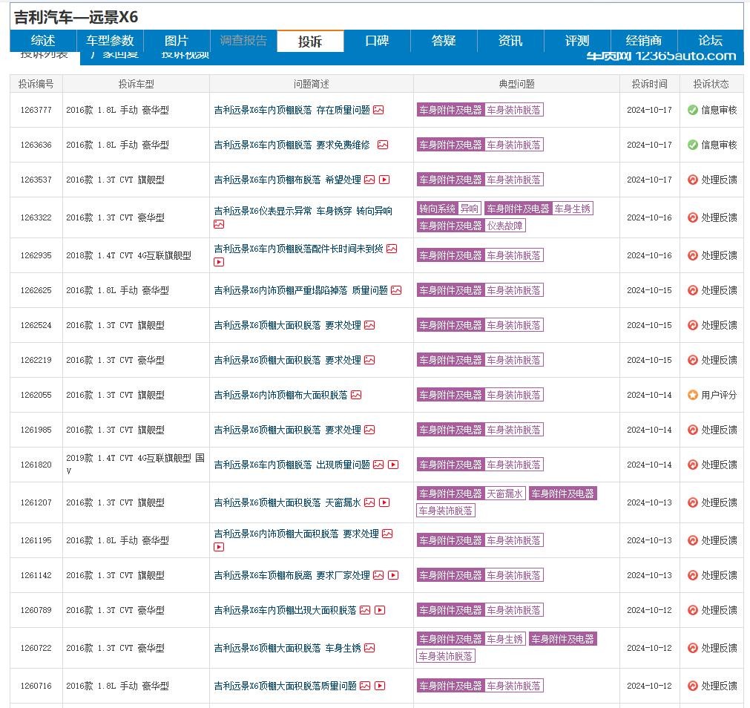
Task: Click the 仪表故障 tag in row 1263322
Action: (x=505, y=226)
